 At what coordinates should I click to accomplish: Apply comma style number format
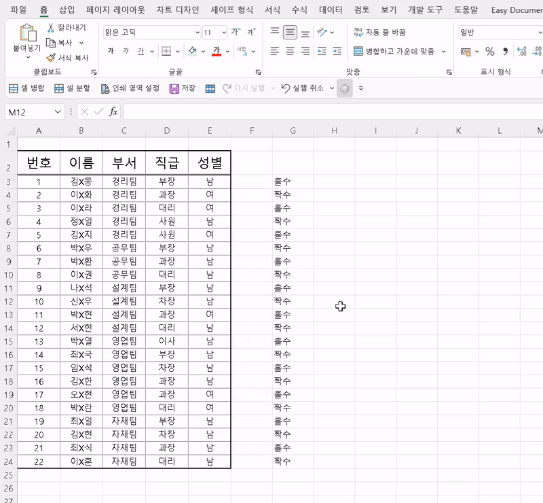pyautogui.click(x=505, y=52)
